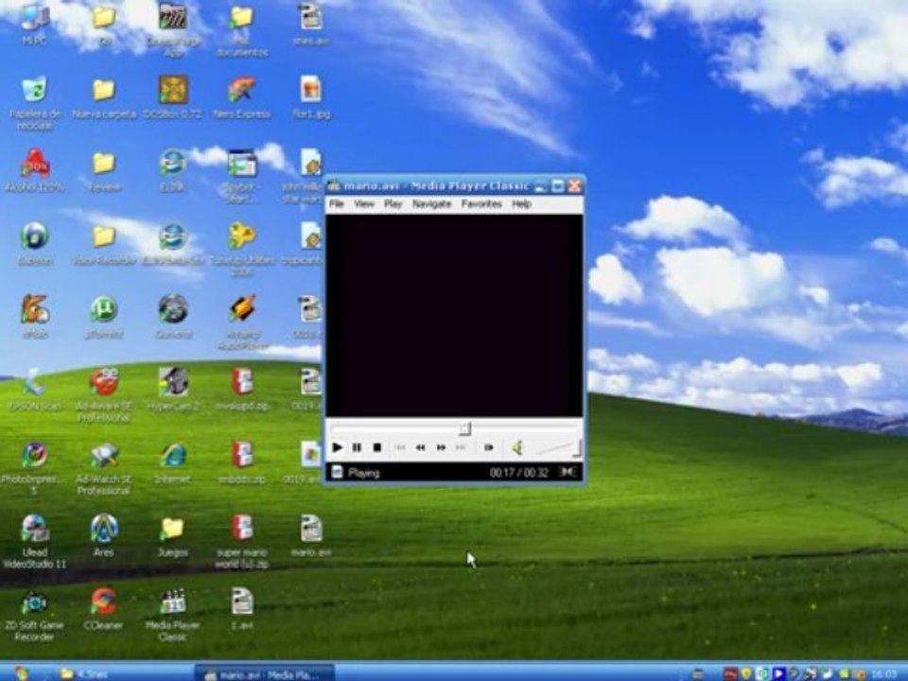Select the TuneUp Utilities desktop icon
The height and width of the screenshot is (681, 908).
point(241,249)
